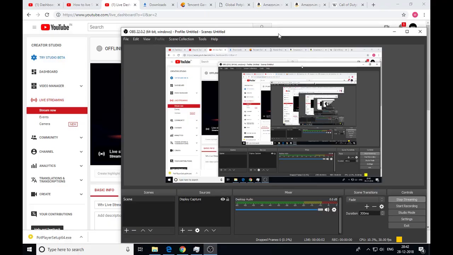Image resolution: width=453 pixels, height=255 pixels.
Task: Click Exit button in OBS controls
Action: 407,226
